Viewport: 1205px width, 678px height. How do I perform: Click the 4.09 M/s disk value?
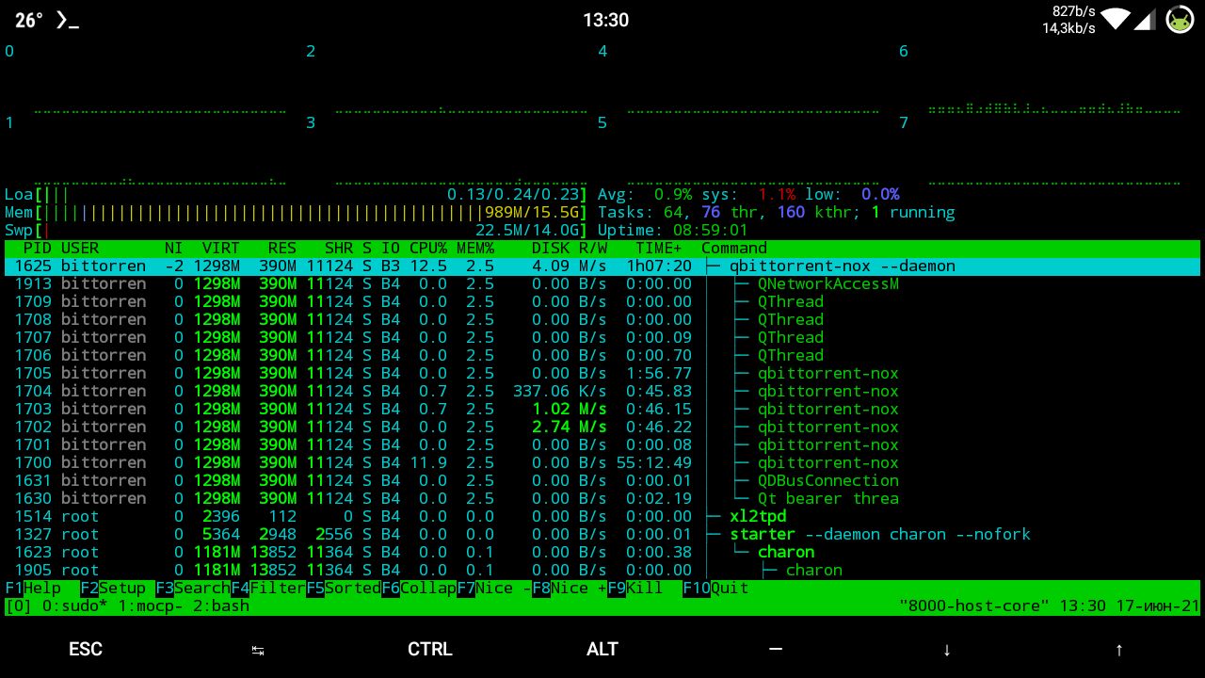tap(570, 266)
